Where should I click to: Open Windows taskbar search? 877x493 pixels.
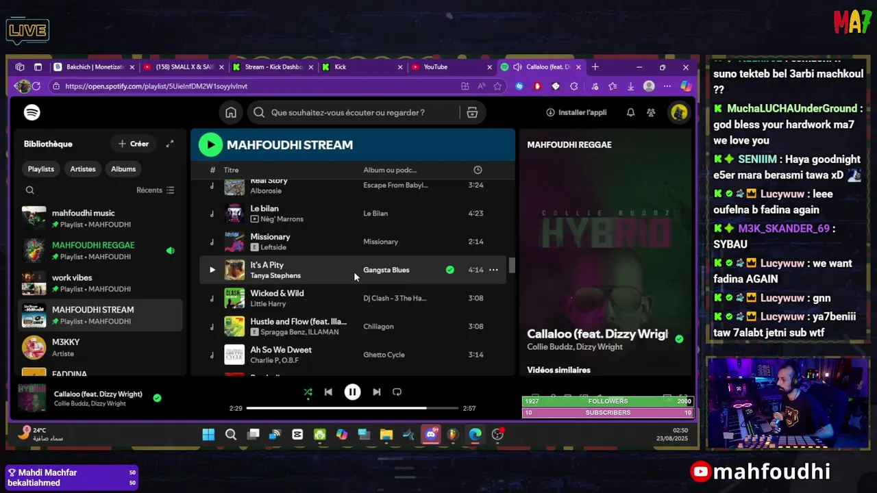231,435
